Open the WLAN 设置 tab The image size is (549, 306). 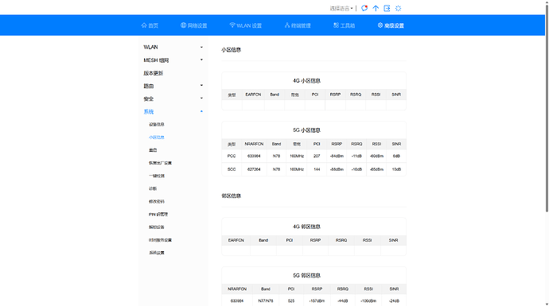coord(245,25)
